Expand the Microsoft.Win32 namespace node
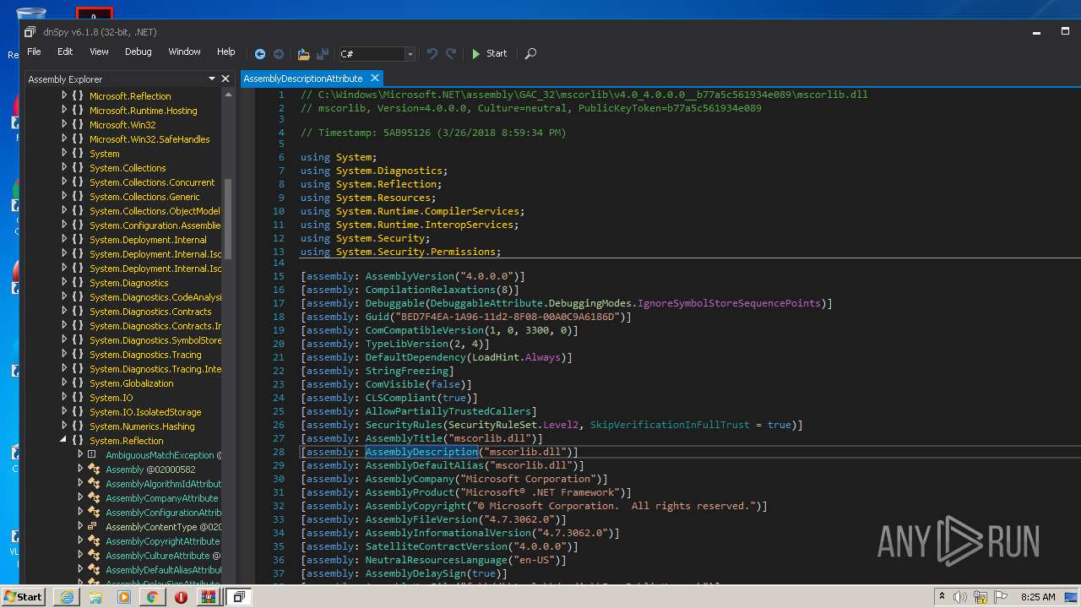 click(x=64, y=125)
